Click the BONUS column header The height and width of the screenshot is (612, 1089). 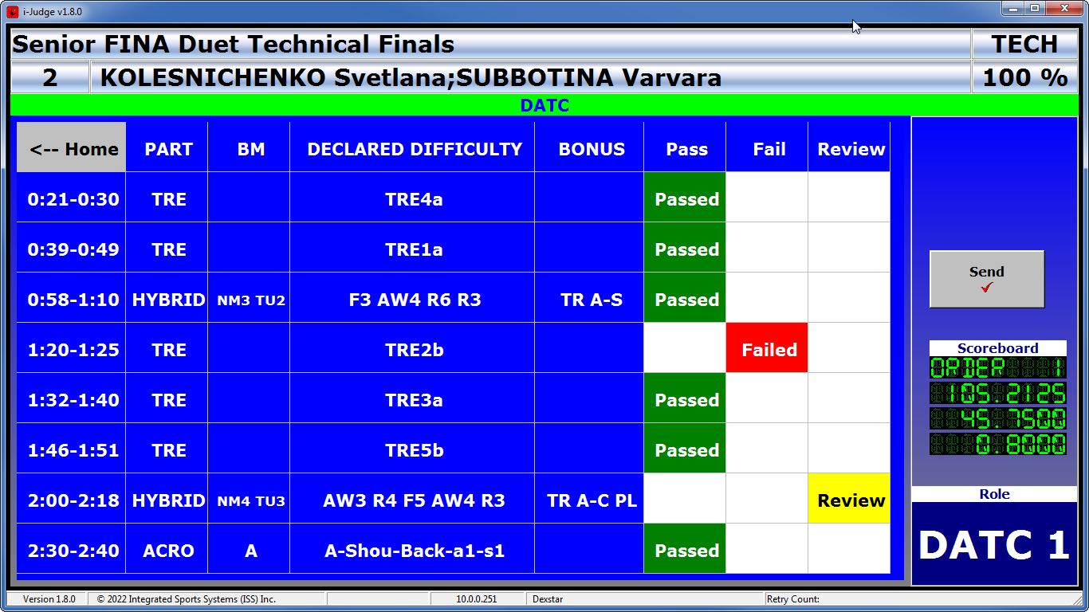pyautogui.click(x=590, y=148)
